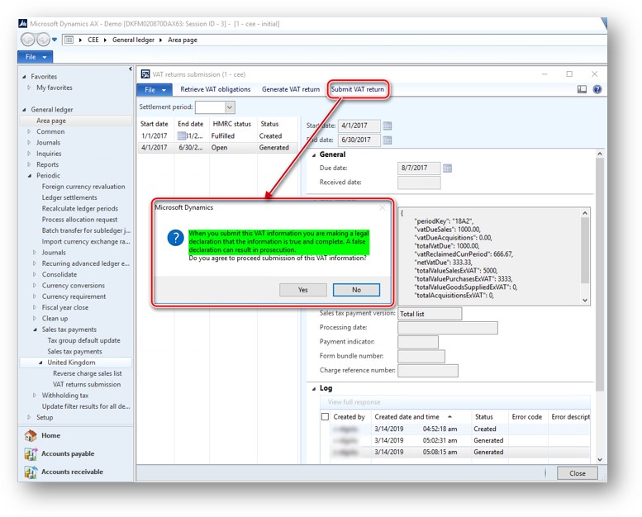Open the Start date calendar picker
Screen dimensions: 642x517
[388, 126]
